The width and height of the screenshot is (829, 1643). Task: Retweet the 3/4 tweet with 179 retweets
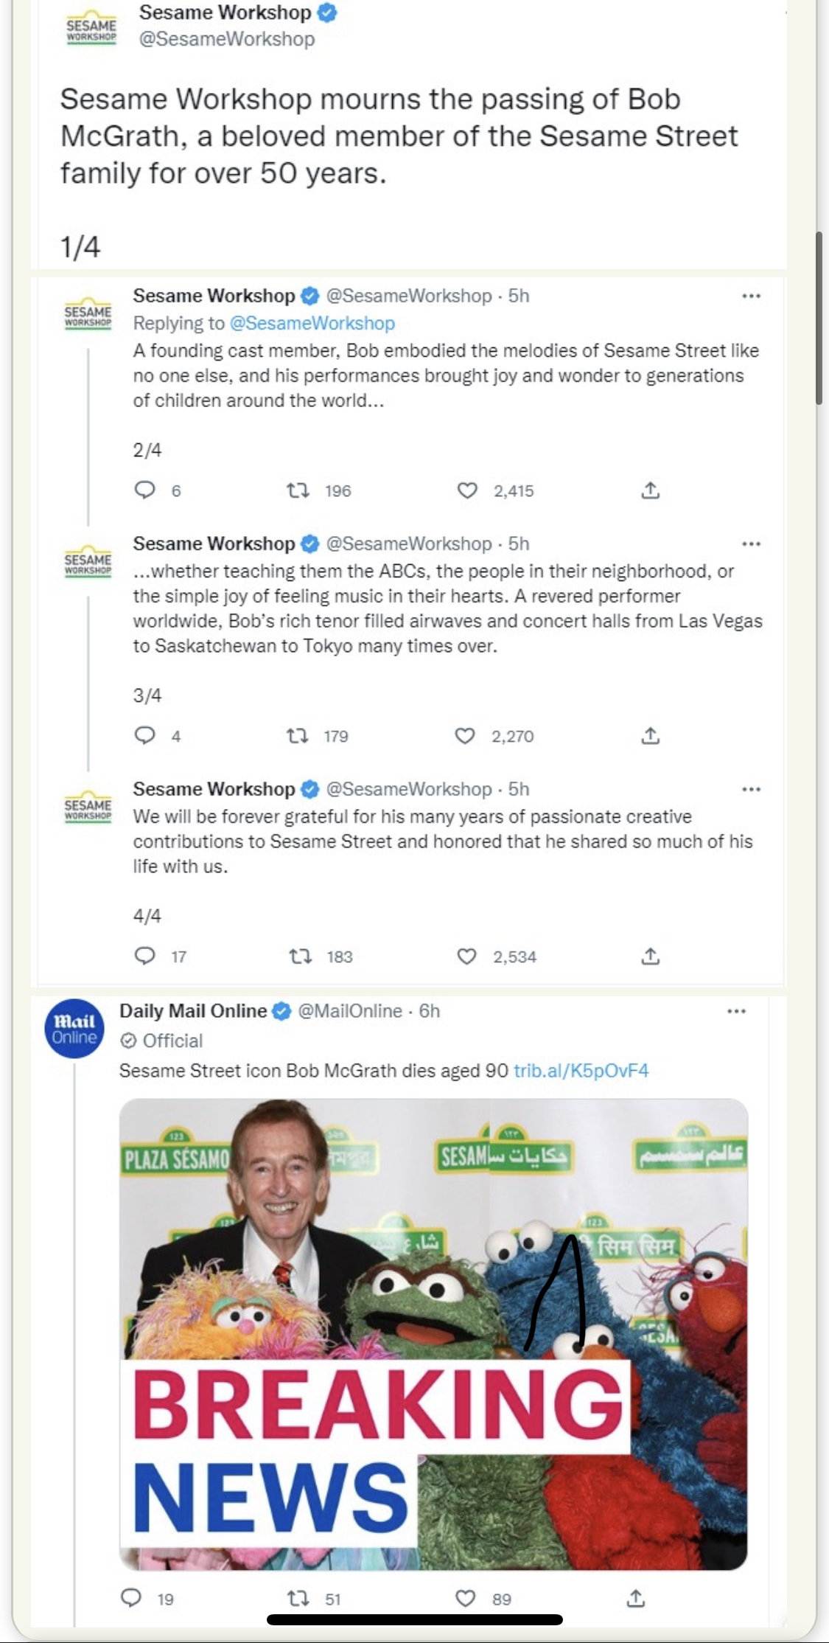tap(298, 736)
